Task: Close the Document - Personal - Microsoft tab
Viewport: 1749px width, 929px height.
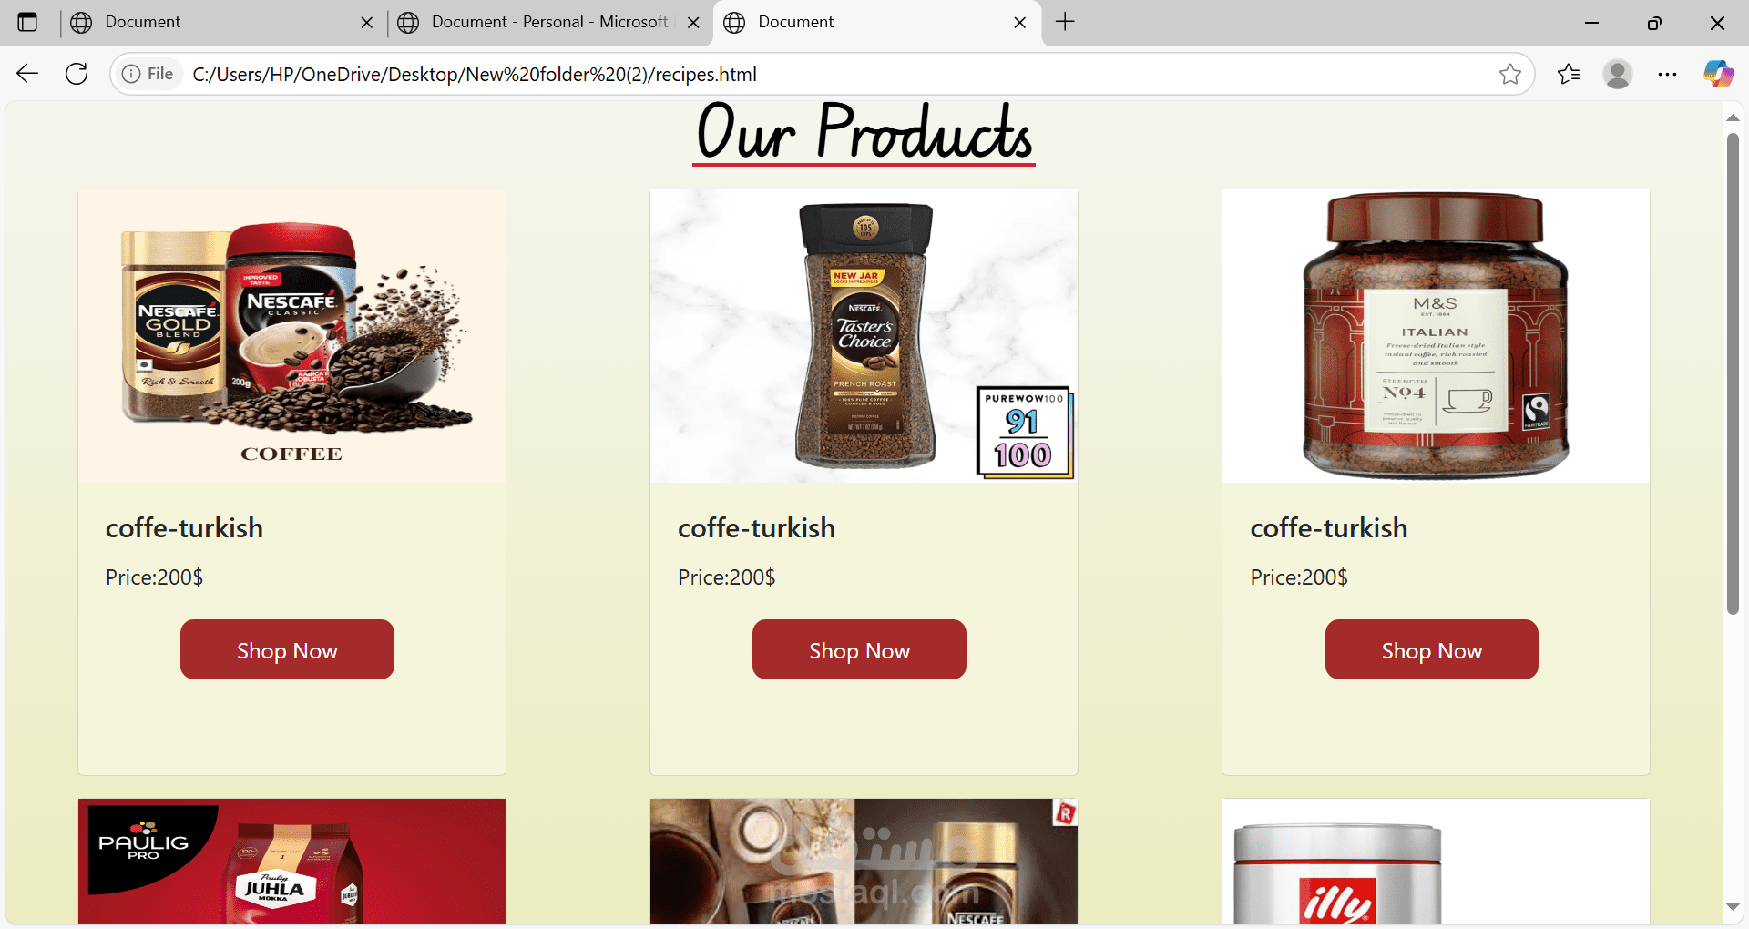Action: (693, 22)
